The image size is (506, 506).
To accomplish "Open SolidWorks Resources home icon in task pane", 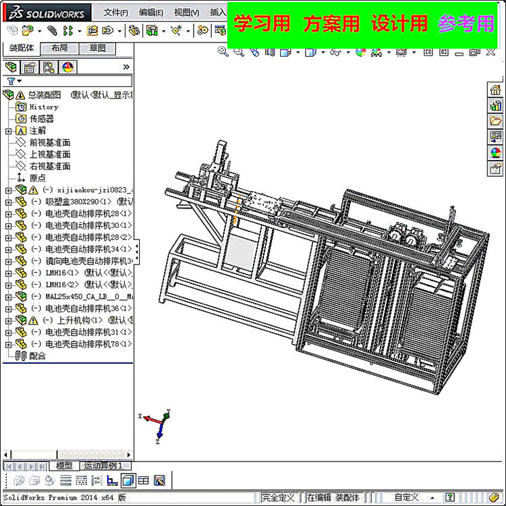I will coord(495,90).
